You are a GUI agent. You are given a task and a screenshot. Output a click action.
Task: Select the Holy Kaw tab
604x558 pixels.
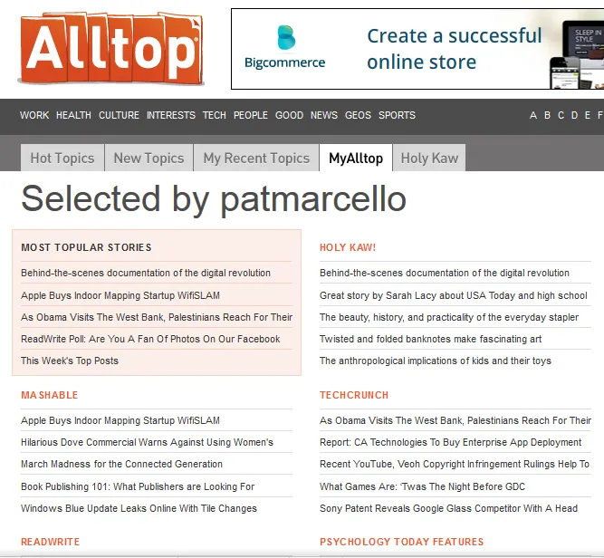click(429, 158)
